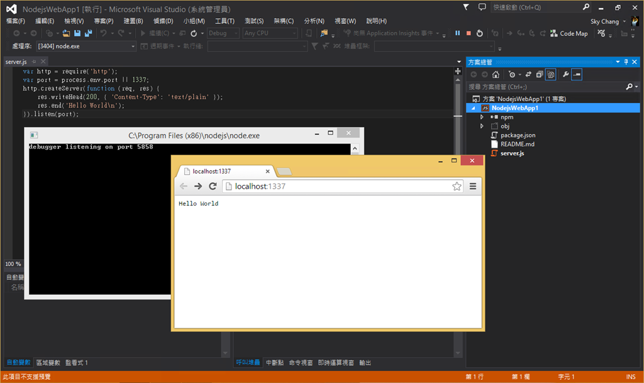Viewport: 644px width, 383px height.
Task: Reload the page in the Chrome window
Action: click(x=213, y=186)
